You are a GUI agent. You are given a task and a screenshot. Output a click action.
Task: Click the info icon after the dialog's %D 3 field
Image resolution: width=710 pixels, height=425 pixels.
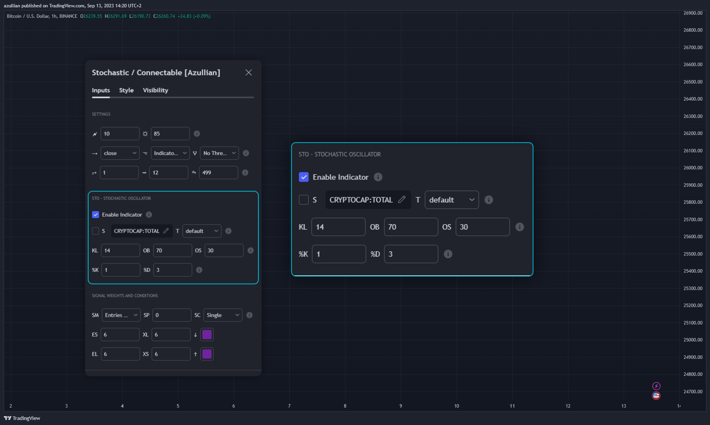coord(199,270)
